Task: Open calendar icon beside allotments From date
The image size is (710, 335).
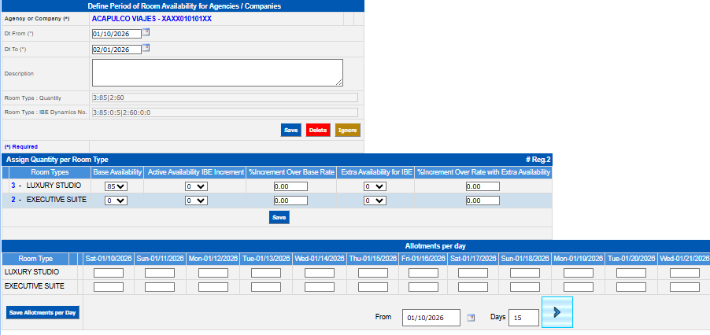Action: [471, 318]
